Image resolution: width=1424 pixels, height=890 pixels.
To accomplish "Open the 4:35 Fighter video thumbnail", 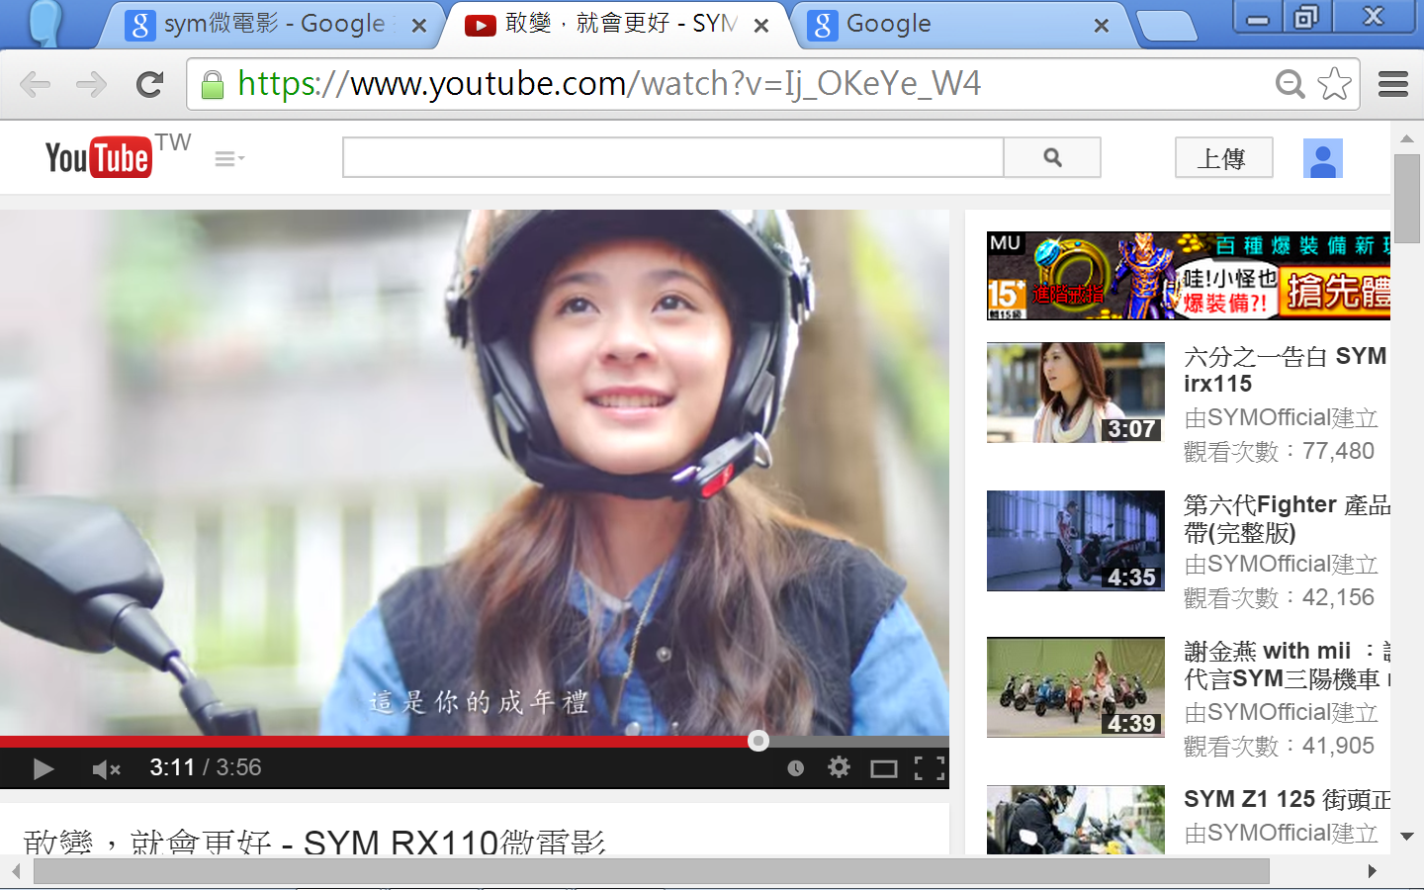I will point(1076,541).
